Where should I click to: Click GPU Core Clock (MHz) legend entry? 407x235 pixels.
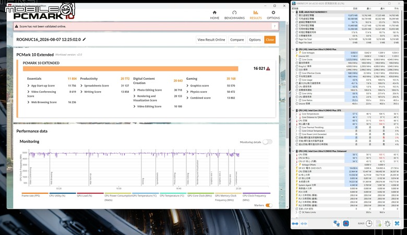click(x=200, y=196)
